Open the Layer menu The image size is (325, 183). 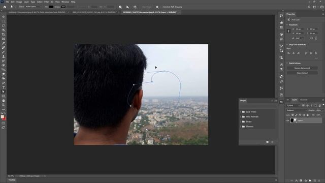[x=26, y=2]
